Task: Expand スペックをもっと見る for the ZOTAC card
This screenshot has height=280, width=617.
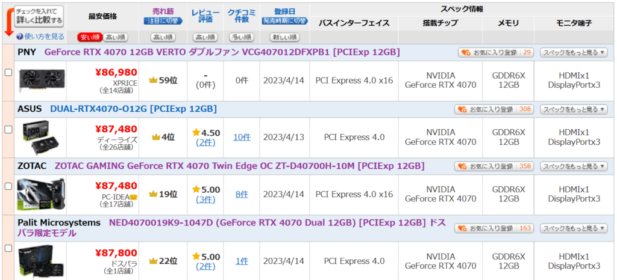Action: click(x=573, y=166)
